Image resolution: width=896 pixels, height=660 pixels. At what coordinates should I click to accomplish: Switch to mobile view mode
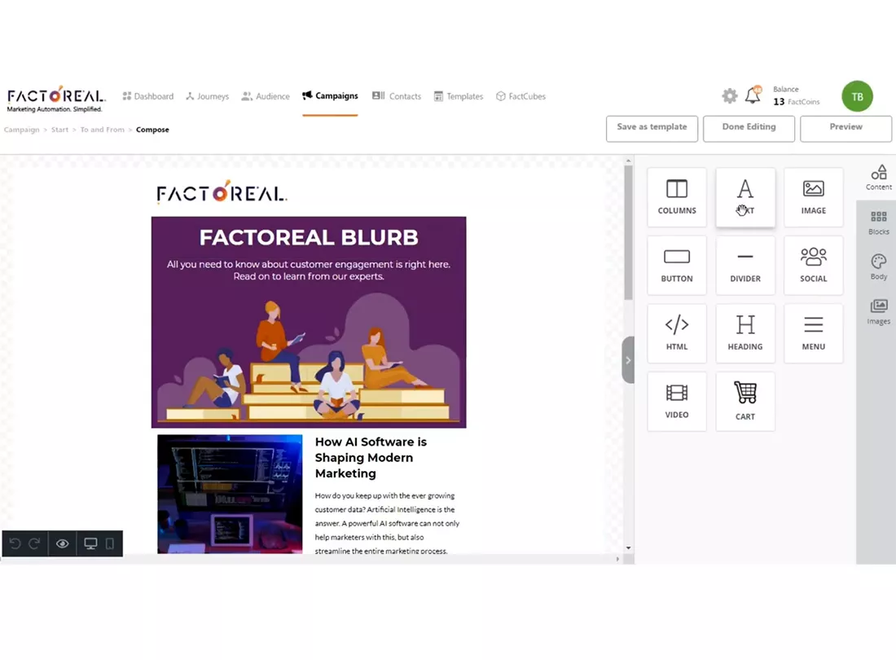110,543
